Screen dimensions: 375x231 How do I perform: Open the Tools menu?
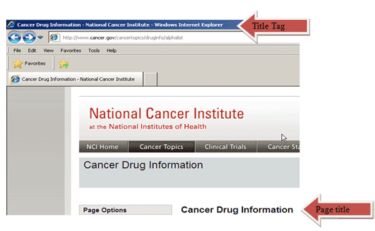94,51
